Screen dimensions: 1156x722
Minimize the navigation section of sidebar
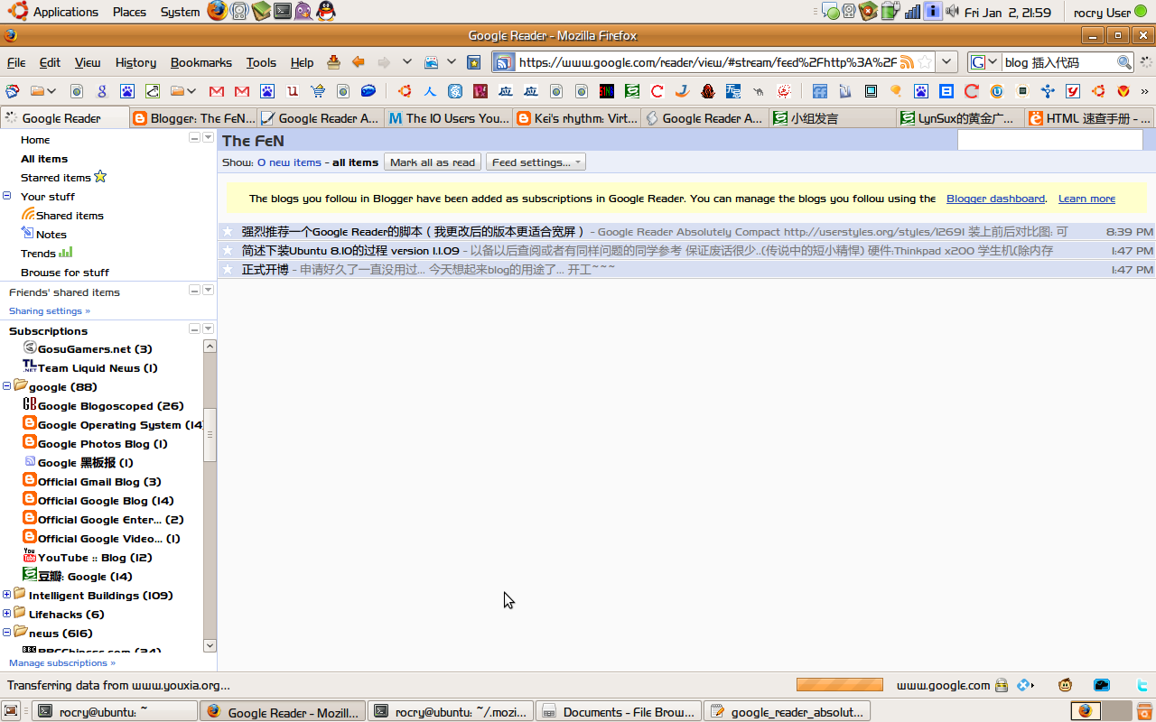click(x=194, y=137)
